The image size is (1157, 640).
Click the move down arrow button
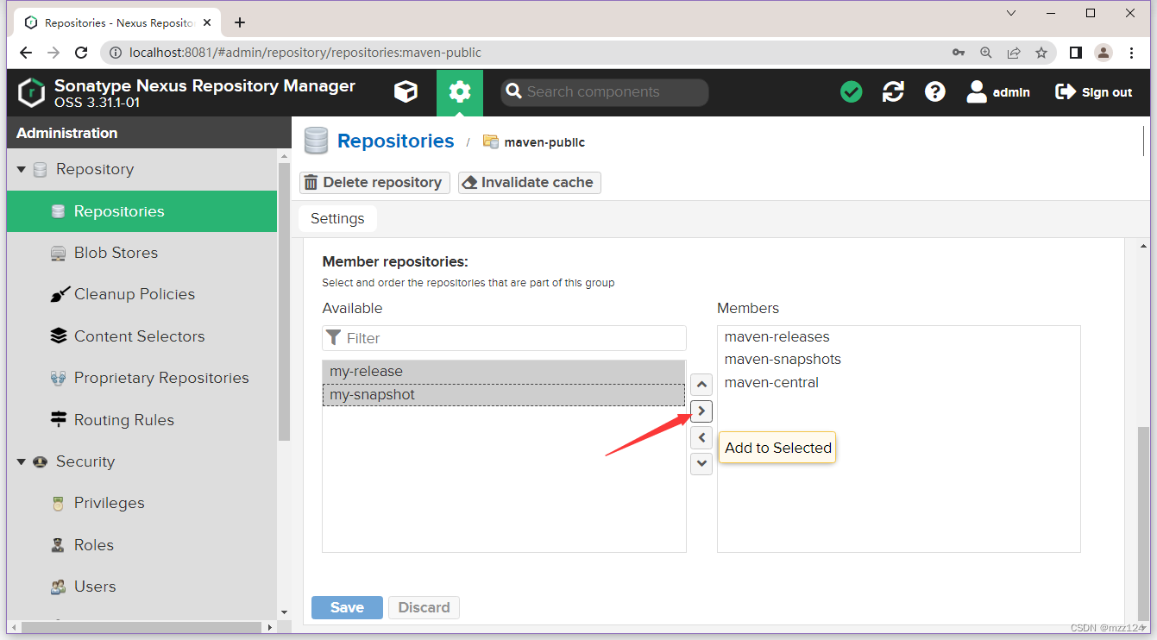701,464
